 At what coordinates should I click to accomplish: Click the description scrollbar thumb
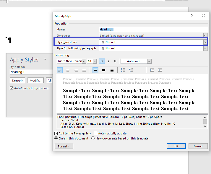click(205, 122)
